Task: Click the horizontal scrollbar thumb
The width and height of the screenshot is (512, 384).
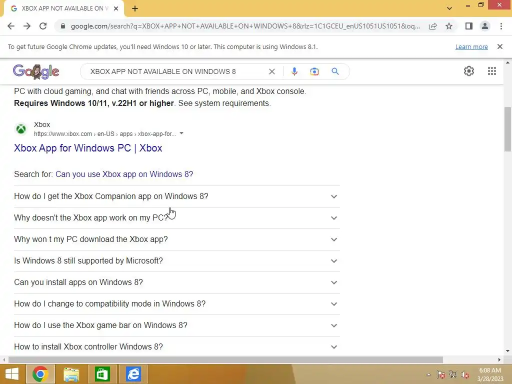Action: click(225, 360)
